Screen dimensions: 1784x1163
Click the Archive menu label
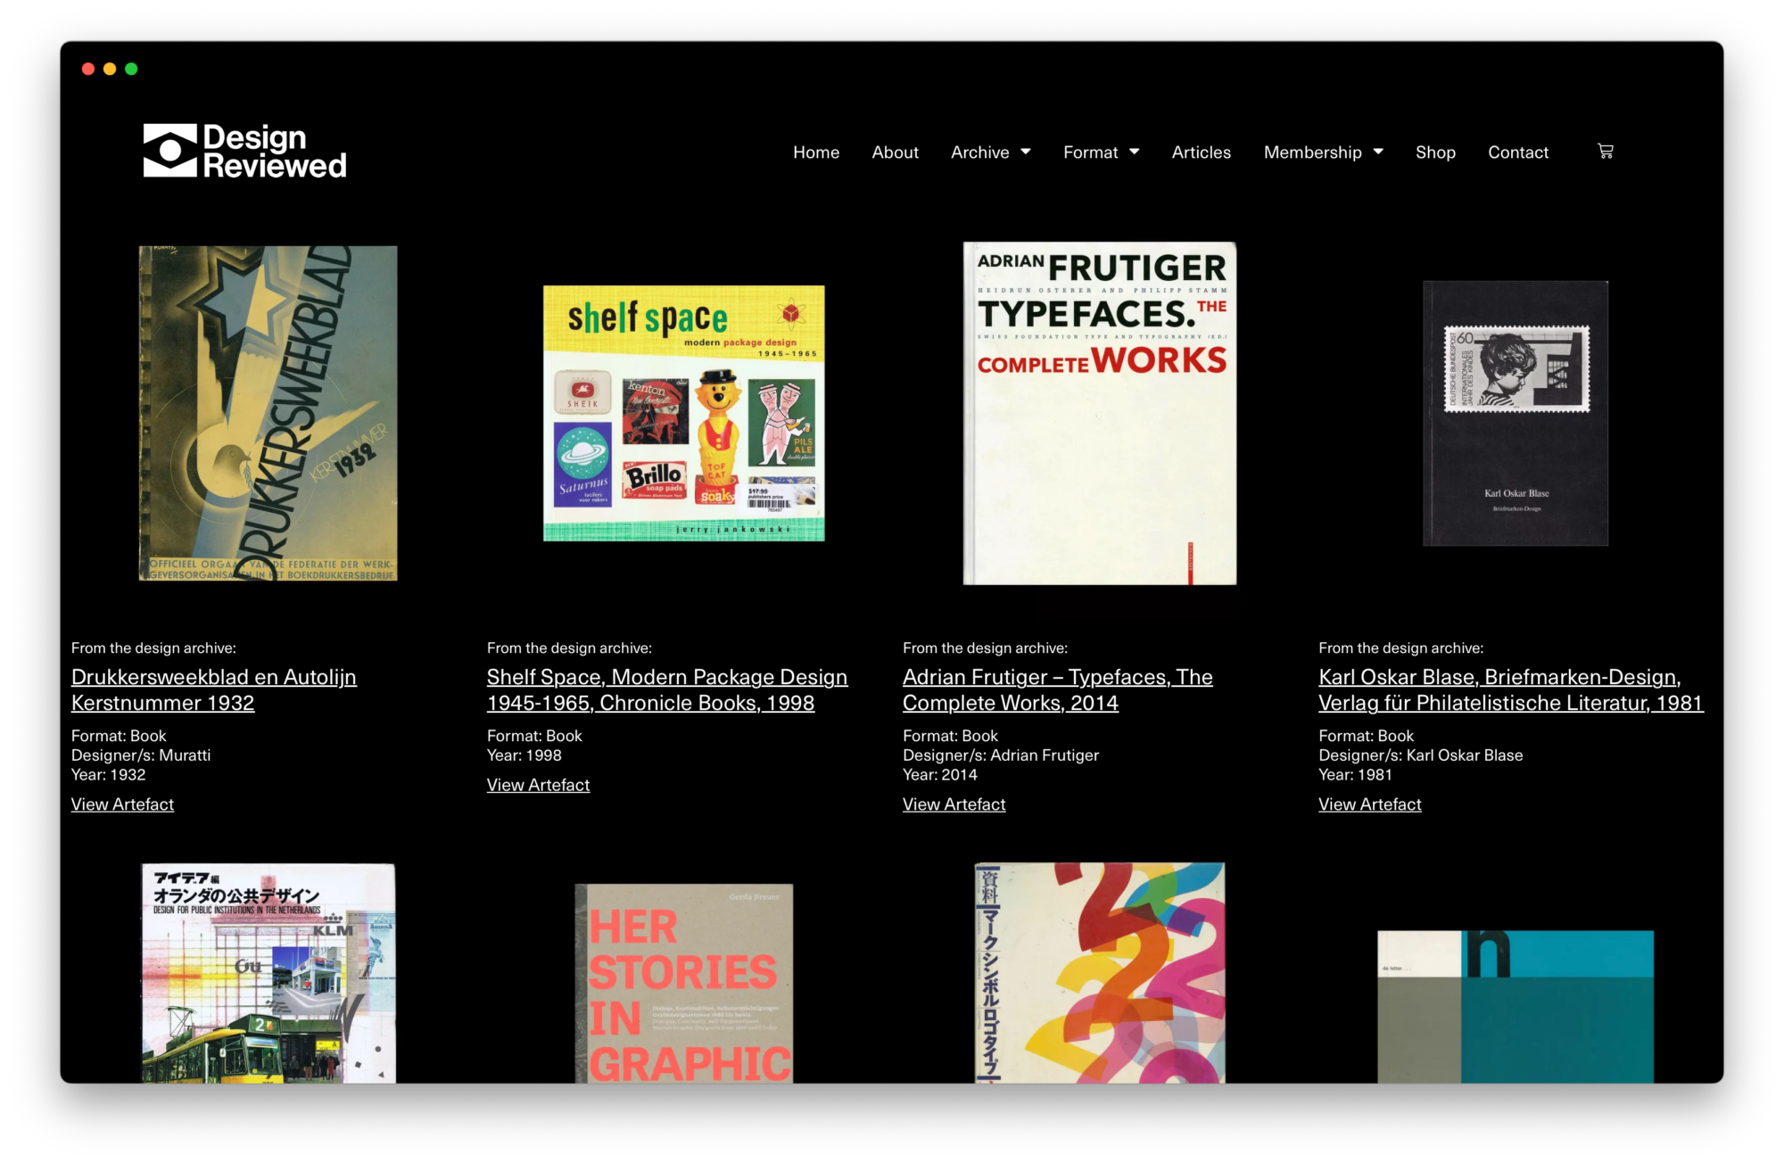pos(979,153)
